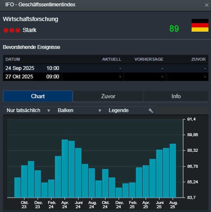Switch to the Zuvor tab
211x212 pixels.
[x=108, y=96]
